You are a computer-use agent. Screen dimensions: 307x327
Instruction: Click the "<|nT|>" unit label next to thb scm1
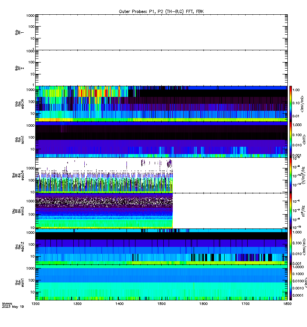(x=304, y=139)
